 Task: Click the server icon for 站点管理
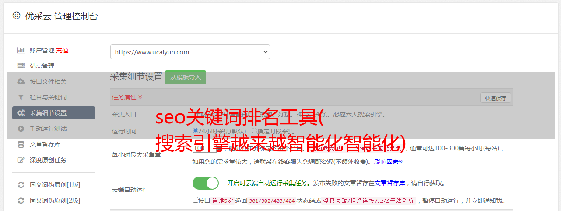click(21, 66)
